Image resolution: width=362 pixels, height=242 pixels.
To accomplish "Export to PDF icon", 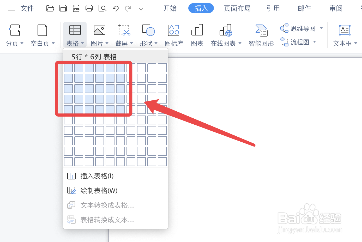I will tap(76, 8).
